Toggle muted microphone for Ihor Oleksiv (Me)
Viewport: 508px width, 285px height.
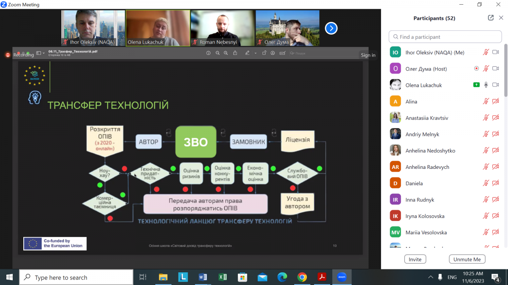486,52
